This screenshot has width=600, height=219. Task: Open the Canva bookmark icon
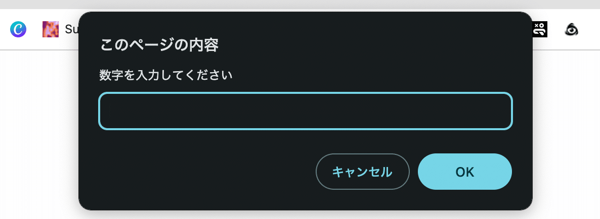coord(18,29)
